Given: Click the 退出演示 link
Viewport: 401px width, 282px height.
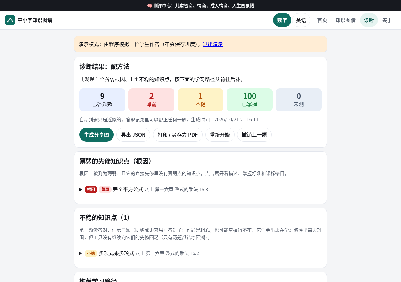Looking at the screenshot, I should click(213, 44).
